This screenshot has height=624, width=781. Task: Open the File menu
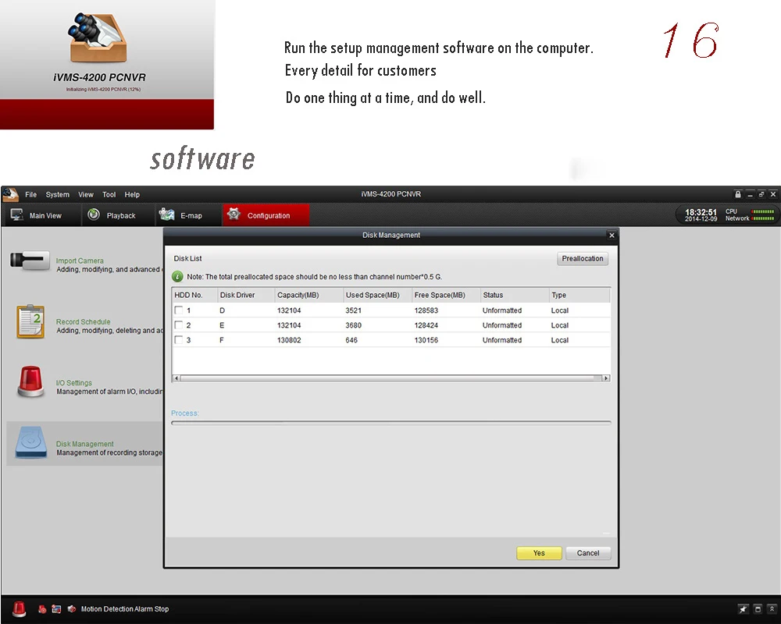31,194
